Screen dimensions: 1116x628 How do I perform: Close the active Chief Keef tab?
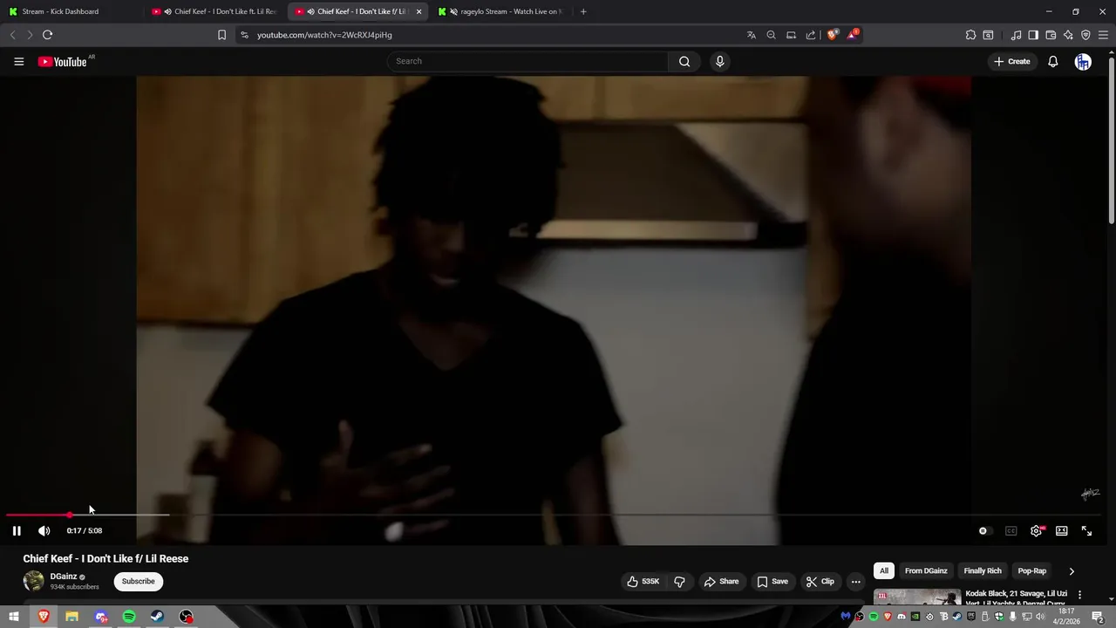tap(419, 11)
